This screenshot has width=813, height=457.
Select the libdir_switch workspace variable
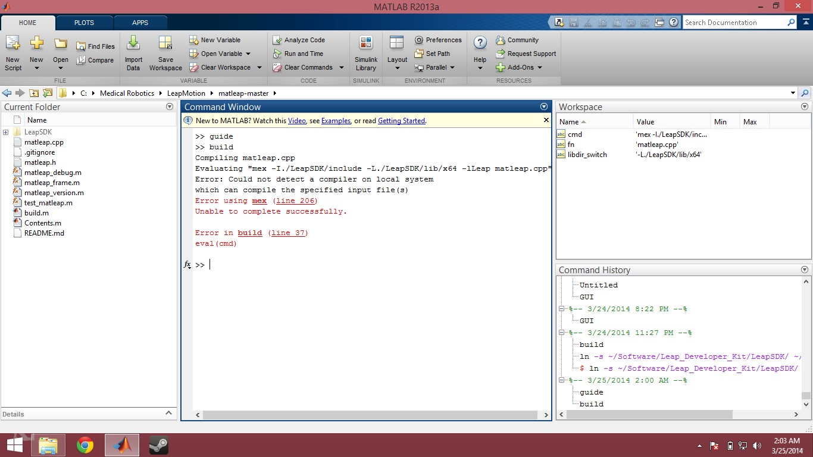(587, 155)
